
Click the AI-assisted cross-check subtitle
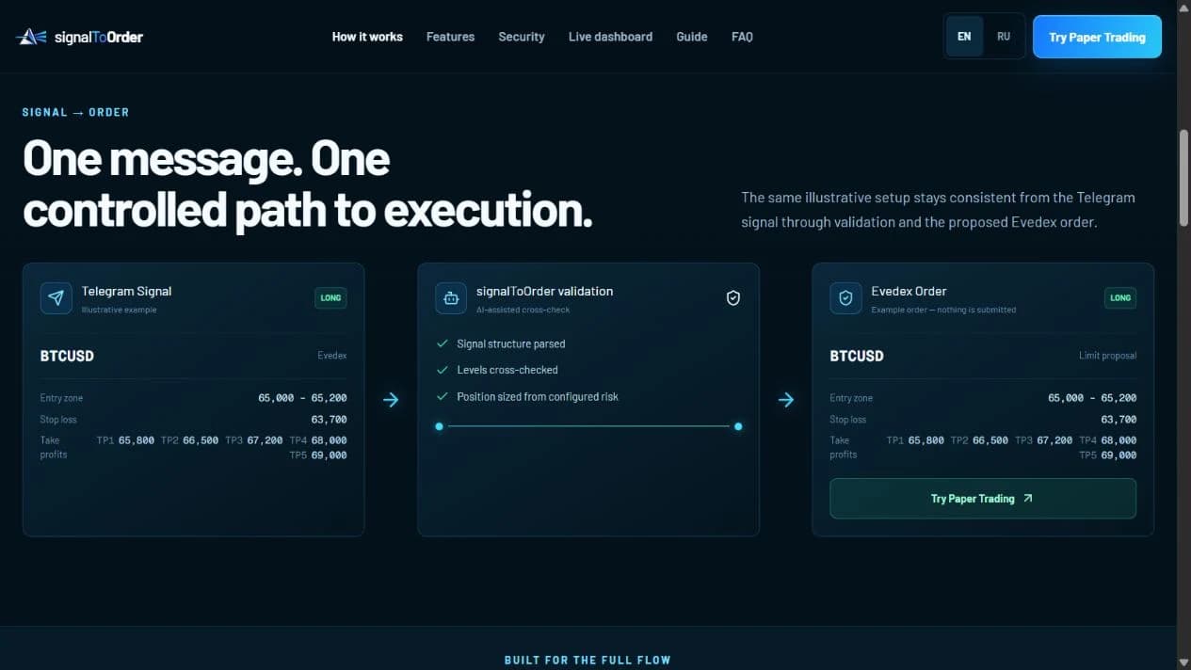523,310
